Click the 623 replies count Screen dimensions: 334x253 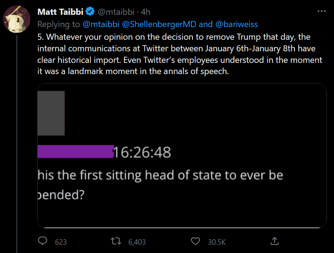click(x=61, y=241)
